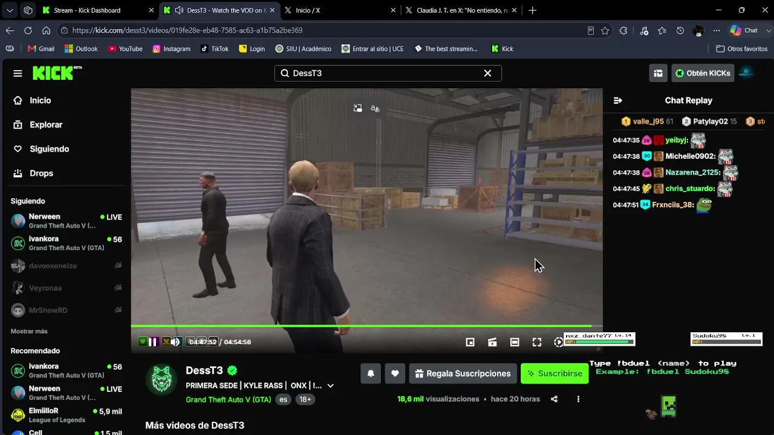774x435 pixels.
Task: Open Grand Theft Auto V (GTA) category link
Action: (x=228, y=399)
